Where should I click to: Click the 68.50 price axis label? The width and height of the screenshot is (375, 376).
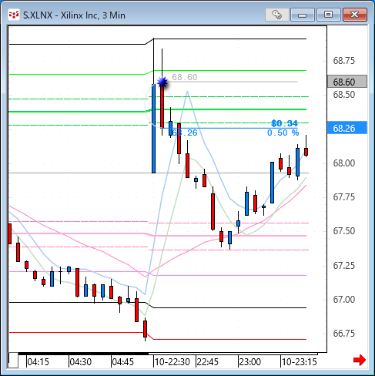click(344, 95)
